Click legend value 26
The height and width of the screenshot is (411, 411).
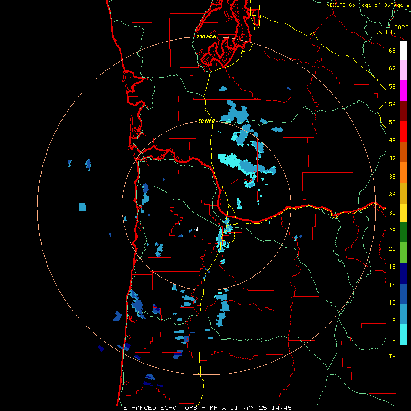click(x=392, y=231)
